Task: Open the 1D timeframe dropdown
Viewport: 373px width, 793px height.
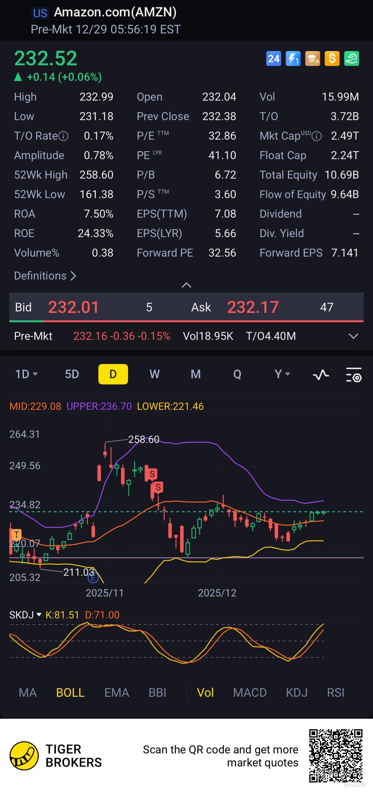Action: click(27, 374)
